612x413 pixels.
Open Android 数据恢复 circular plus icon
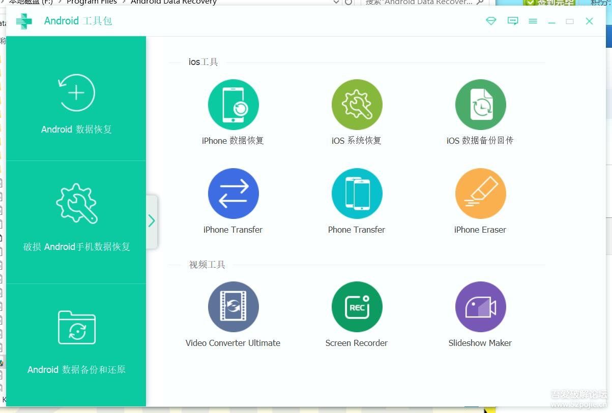click(x=76, y=93)
